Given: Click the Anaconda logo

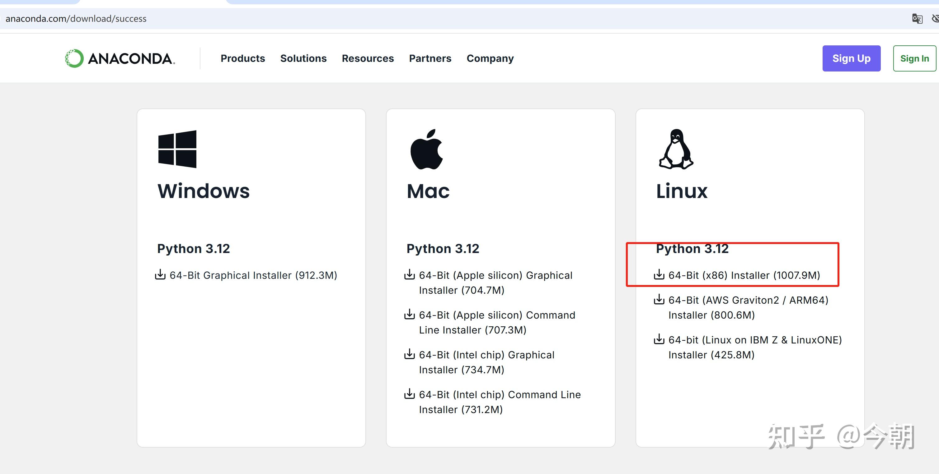Looking at the screenshot, I should [120, 59].
